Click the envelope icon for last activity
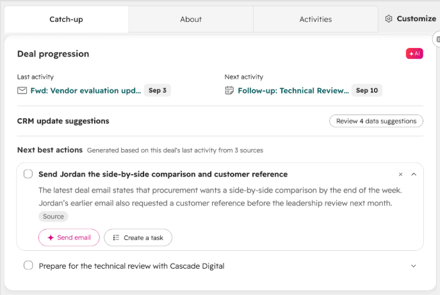The height and width of the screenshot is (295, 440). pyautogui.click(x=22, y=91)
